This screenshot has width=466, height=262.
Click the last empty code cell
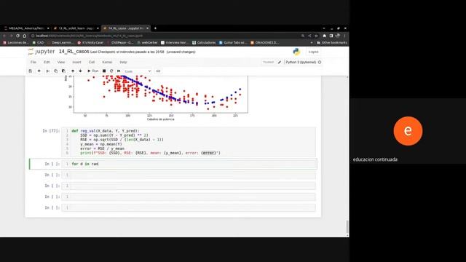189,207
